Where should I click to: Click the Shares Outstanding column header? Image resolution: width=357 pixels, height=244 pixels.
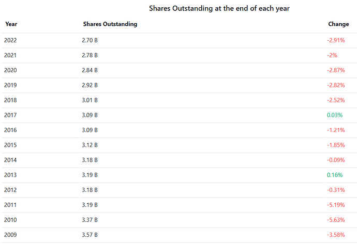pyautogui.click(x=110, y=24)
